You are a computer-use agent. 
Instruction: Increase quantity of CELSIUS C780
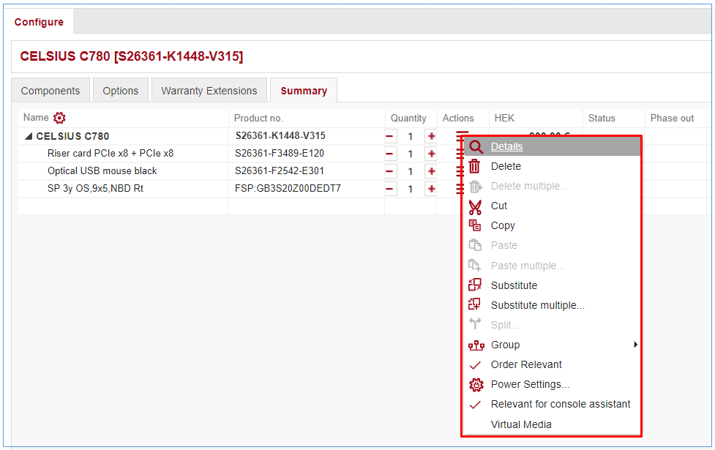click(431, 136)
